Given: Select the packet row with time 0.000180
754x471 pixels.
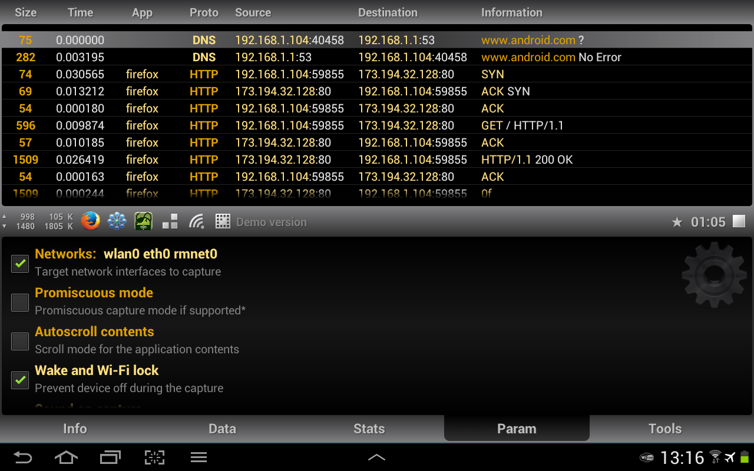Looking at the screenshot, I should point(377,108).
